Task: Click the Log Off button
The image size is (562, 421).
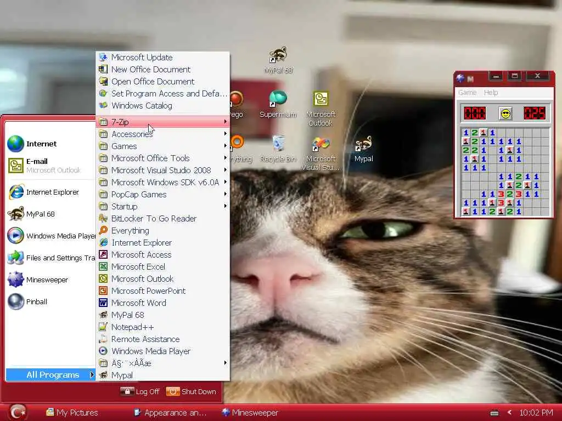Action: pos(140,391)
